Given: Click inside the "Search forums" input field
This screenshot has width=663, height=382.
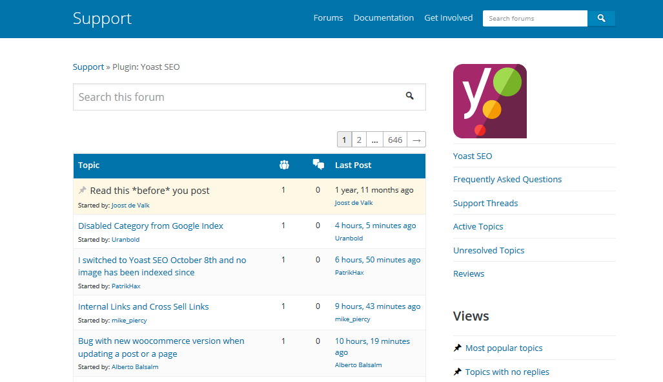Looking at the screenshot, I should tap(535, 18).
